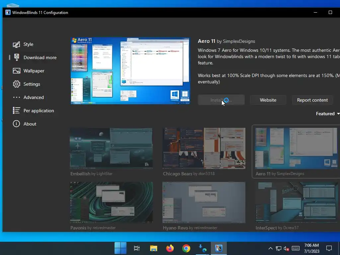This screenshot has width=340, height=255.
Task: Click 'Embellish by LightStar' caption
Action: (x=91, y=174)
